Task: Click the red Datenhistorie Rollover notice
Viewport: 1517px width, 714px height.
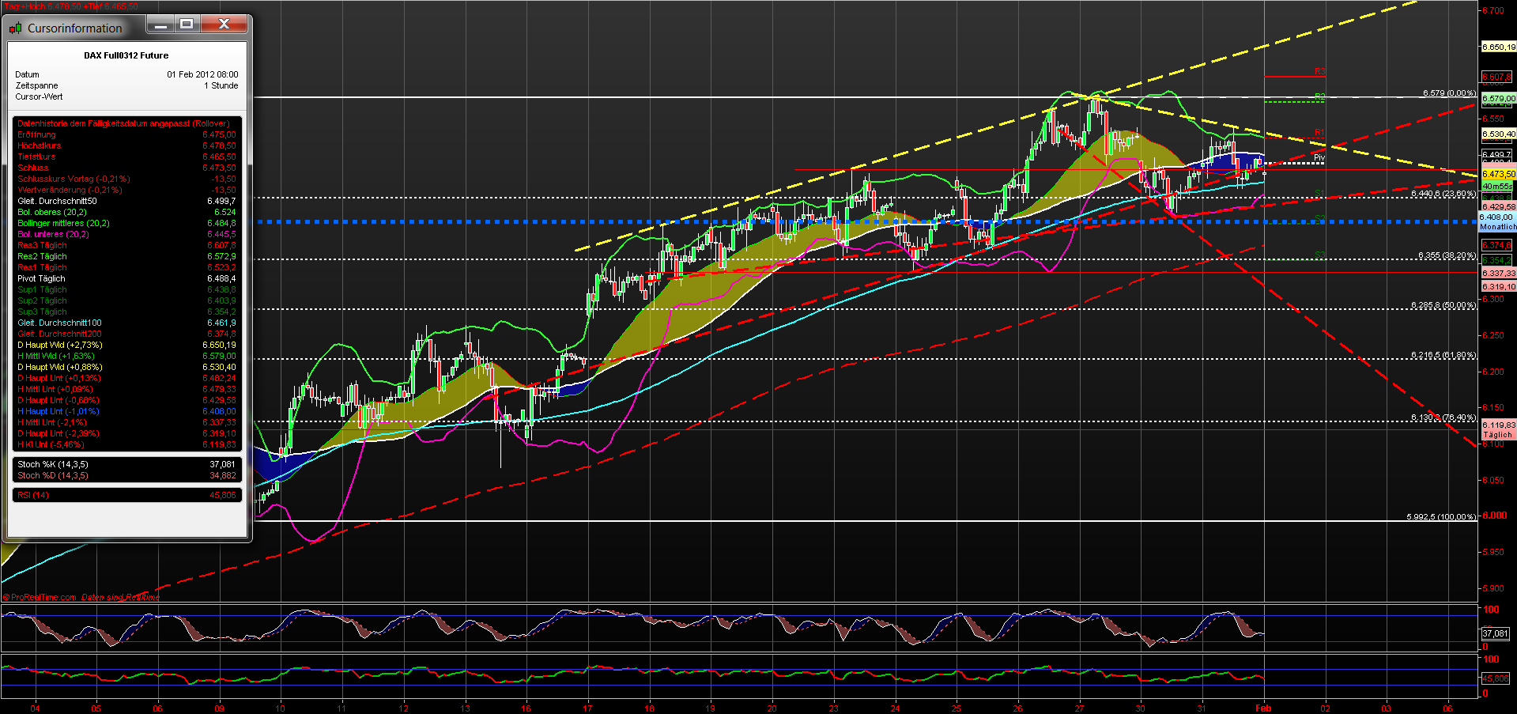Action: tap(123, 123)
